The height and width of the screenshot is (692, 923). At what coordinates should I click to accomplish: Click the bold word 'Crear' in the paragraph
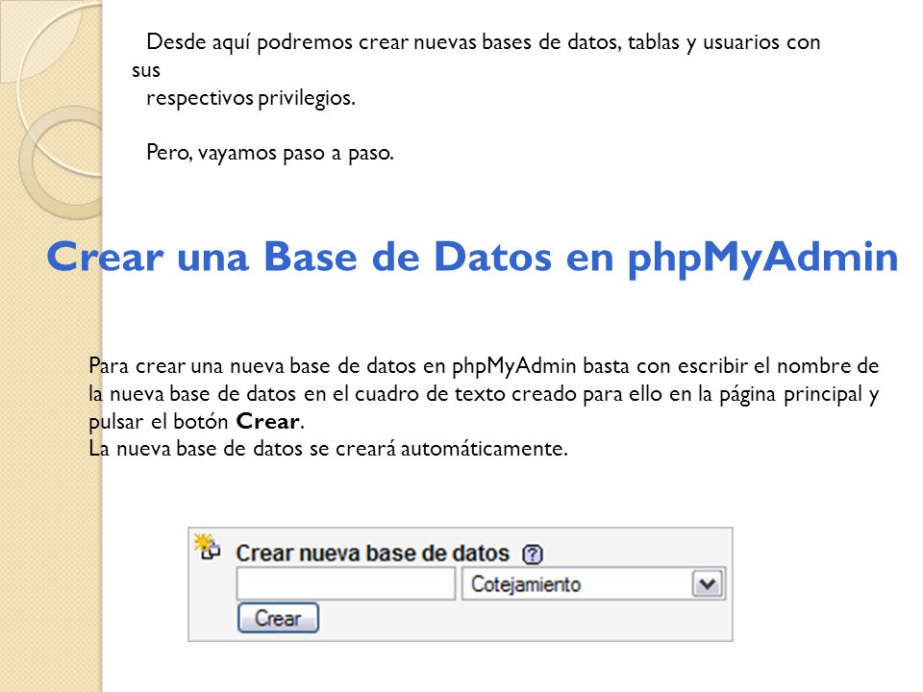click(268, 421)
